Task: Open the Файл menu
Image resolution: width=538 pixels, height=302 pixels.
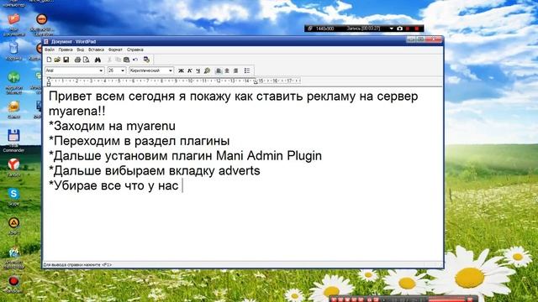Action: click(50, 49)
